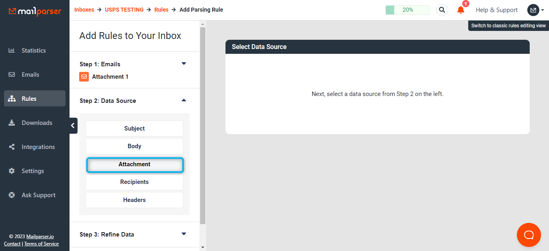
Task: Expand Step 1: Emails section
Action: (184, 64)
